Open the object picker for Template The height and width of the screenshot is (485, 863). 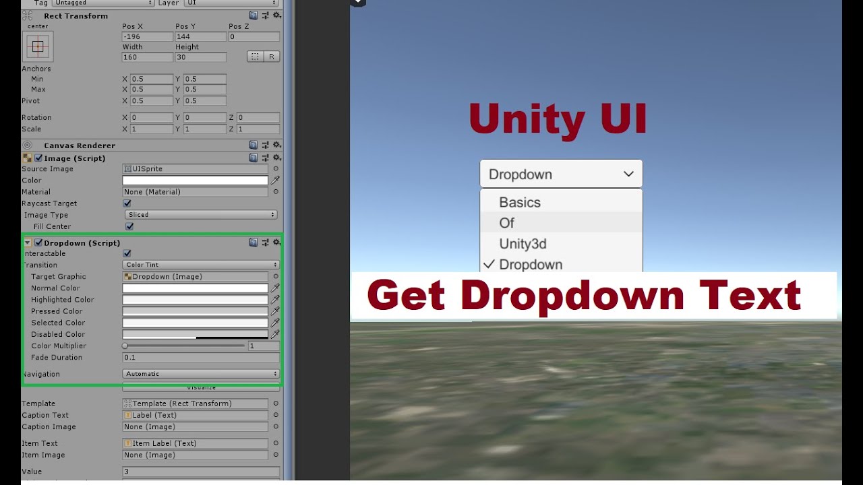(x=275, y=403)
